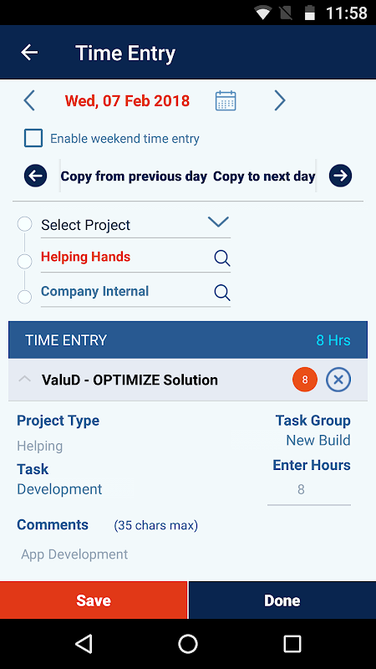Enable weekend time entry checkbox

point(33,138)
